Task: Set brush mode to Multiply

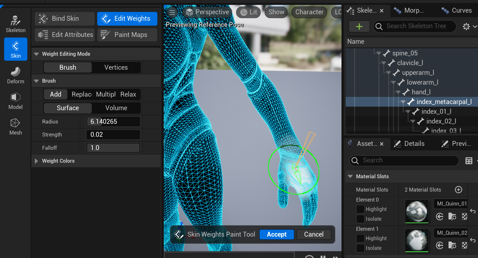Action: [x=106, y=94]
